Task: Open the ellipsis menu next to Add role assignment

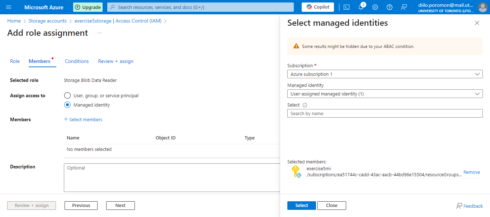Action: (99, 33)
